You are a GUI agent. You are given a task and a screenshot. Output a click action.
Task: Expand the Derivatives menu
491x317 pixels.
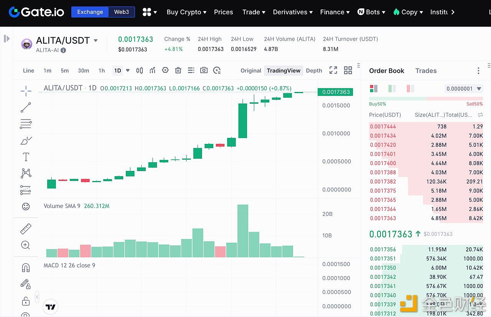click(293, 12)
